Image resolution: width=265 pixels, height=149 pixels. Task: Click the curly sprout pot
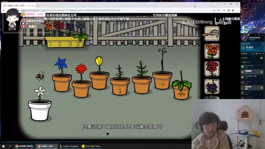click(162, 69)
